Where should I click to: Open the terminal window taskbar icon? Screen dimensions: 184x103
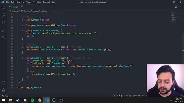coord(61,100)
